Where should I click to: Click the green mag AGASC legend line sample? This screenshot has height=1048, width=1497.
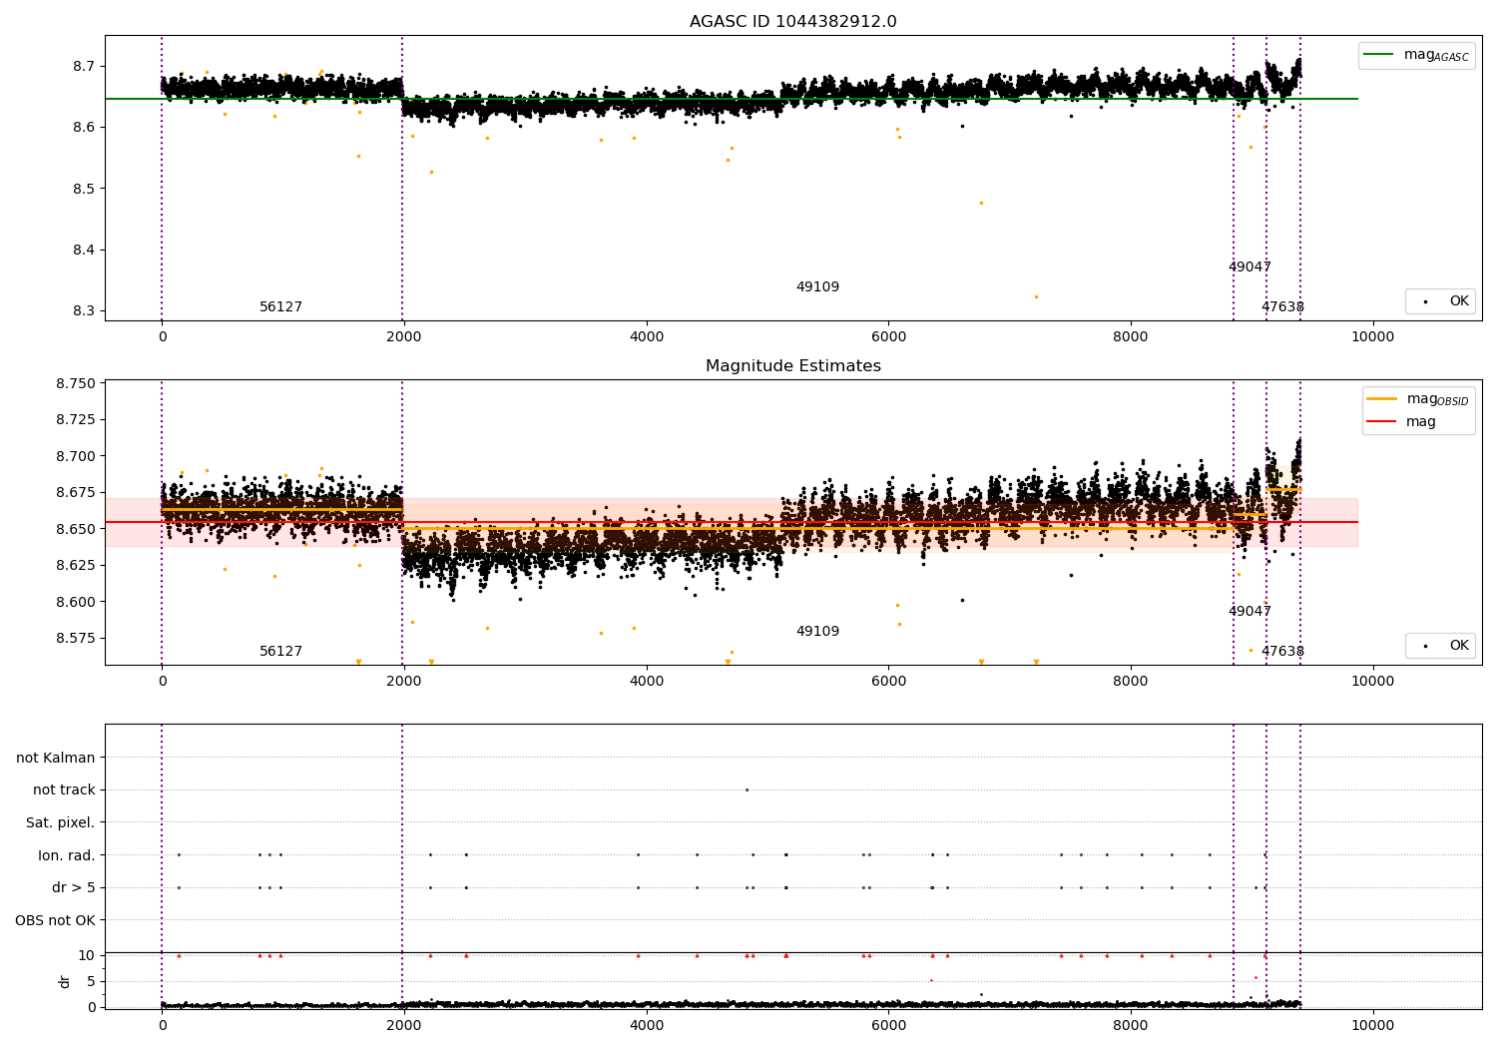[1379, 55]
